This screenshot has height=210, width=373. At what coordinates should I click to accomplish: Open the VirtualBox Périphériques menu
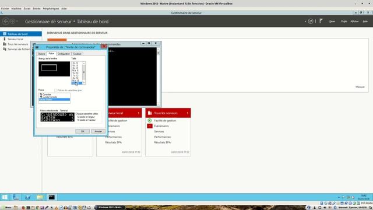click(x=51, y=9)
